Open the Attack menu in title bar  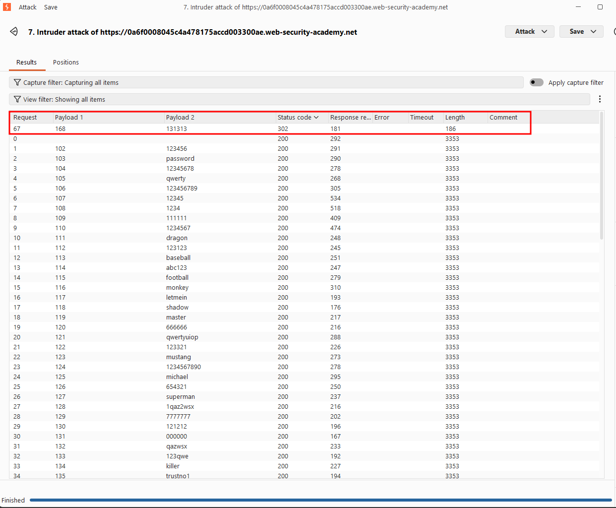[x=28, y=7]
